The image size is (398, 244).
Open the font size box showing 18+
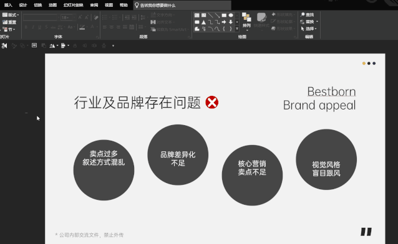[x=68, y=17]
